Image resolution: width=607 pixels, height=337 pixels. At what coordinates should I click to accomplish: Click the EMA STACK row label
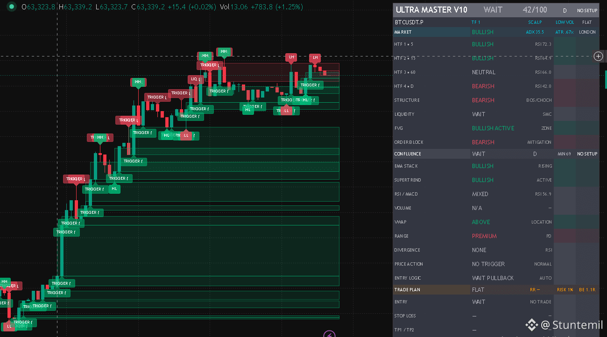pyautogui.click(x=406, y=166)
